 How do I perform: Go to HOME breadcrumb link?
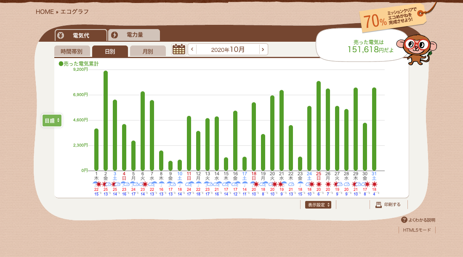click(45, 12)
